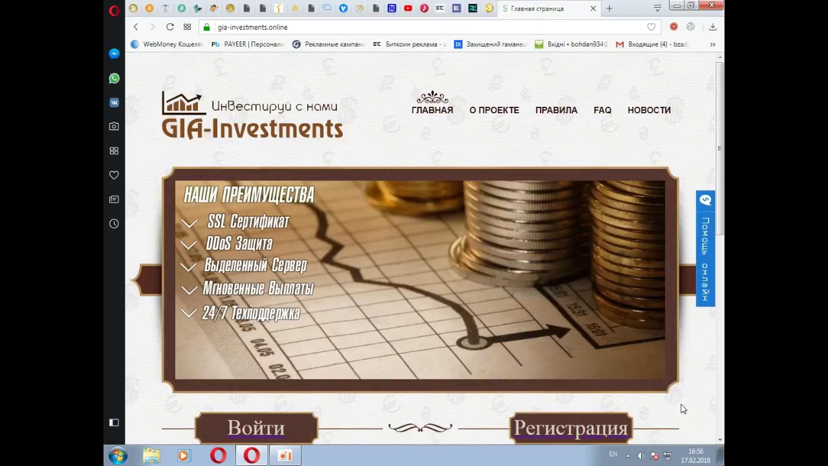Open Speed Dial from the sidebar
828x466 pixels.
[x=114, y=151]
